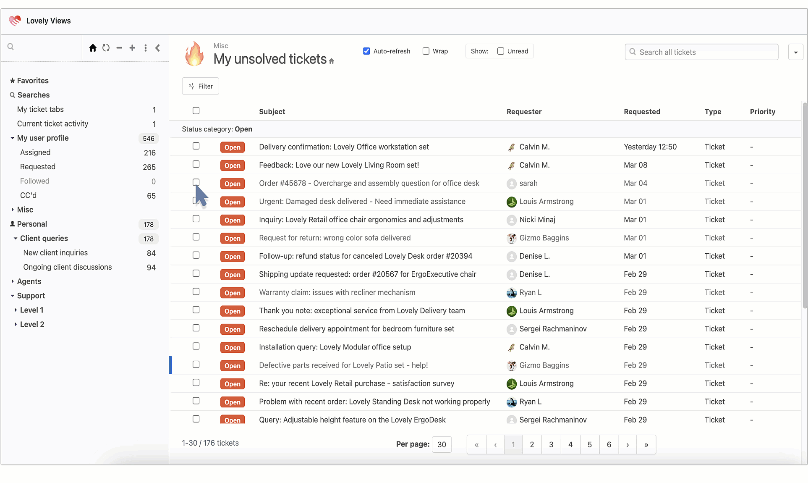Expand the Misc folder in sidebar

tap(13, 210)
